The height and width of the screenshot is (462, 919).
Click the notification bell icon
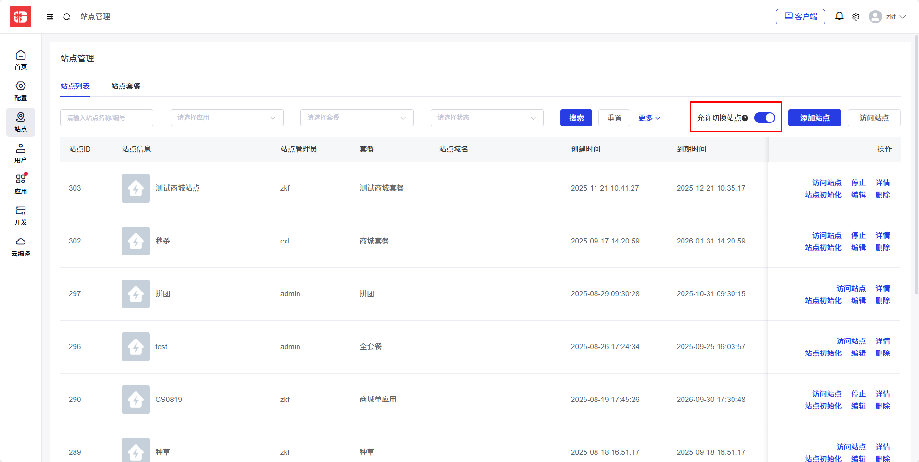pos(839,16)
